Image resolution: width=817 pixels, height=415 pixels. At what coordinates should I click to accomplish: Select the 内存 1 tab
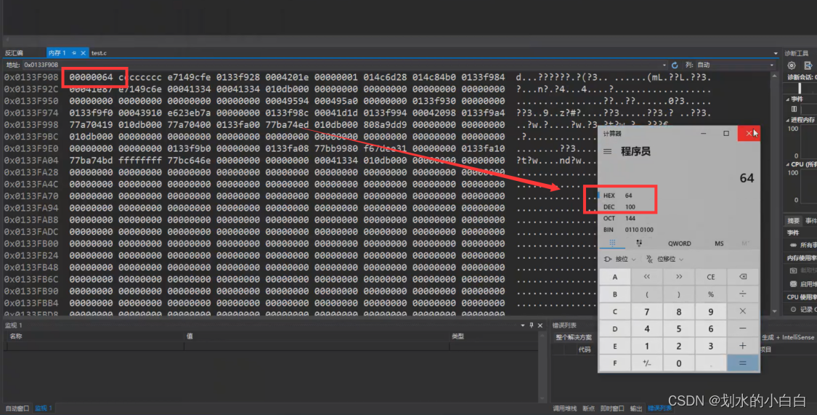[x=57, y=53]
